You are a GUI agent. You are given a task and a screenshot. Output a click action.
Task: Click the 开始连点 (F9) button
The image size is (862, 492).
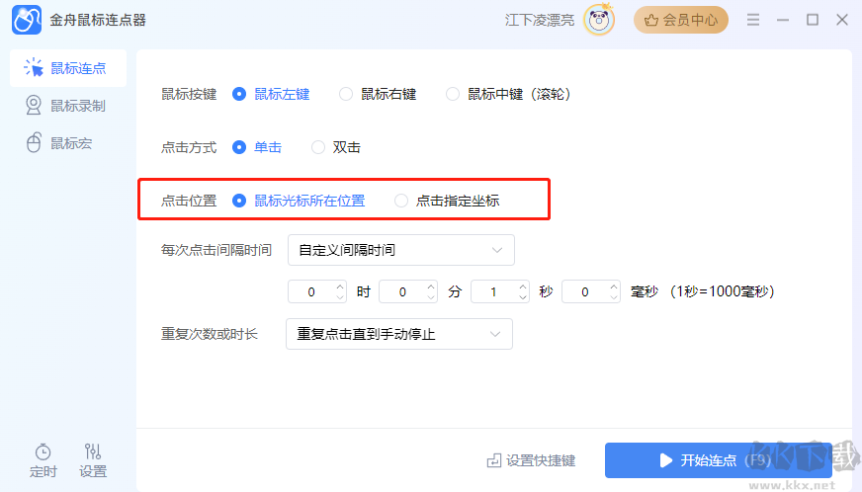pos(718,460)
